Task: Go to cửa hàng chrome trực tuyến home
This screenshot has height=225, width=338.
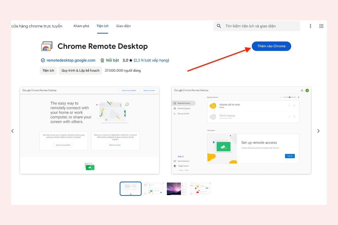Action: (x=37, y=26)
